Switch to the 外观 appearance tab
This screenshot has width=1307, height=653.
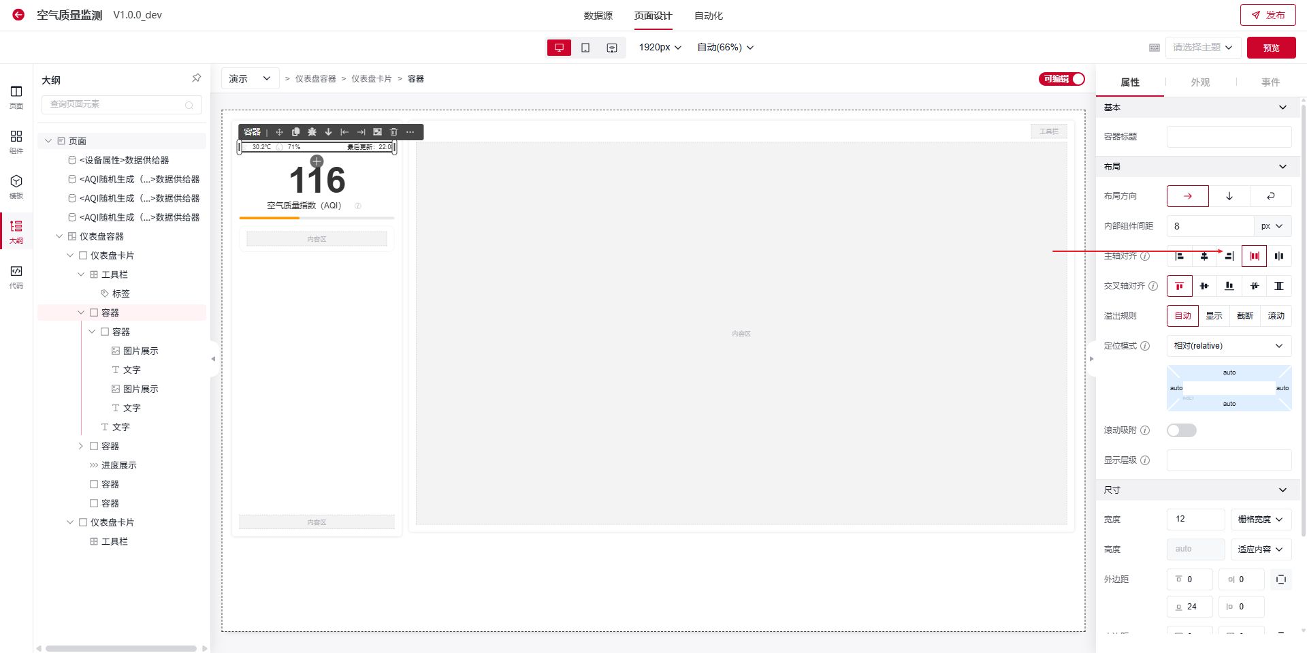tap(1199, 82)
